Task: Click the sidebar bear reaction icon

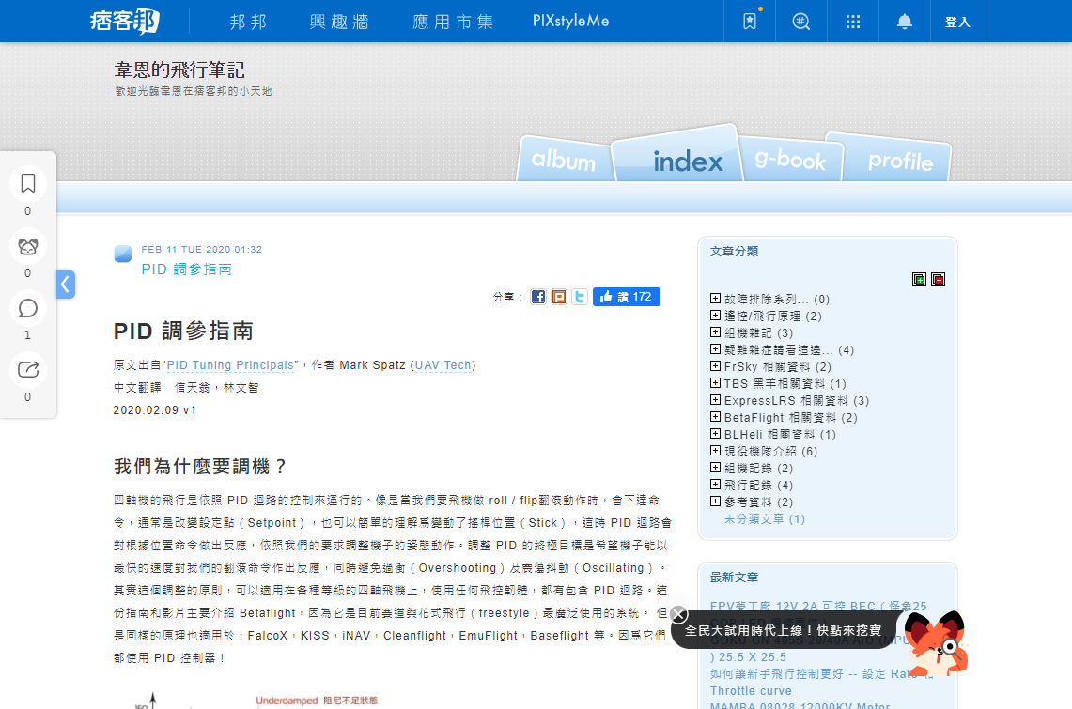Action: click(28, 246)
